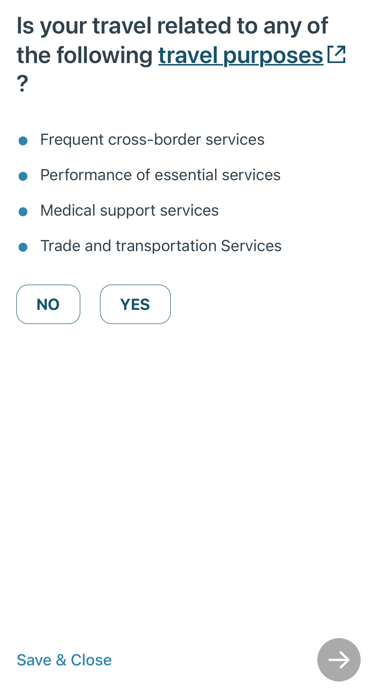Click the Frequent cross-border services item

click(152, 140)
